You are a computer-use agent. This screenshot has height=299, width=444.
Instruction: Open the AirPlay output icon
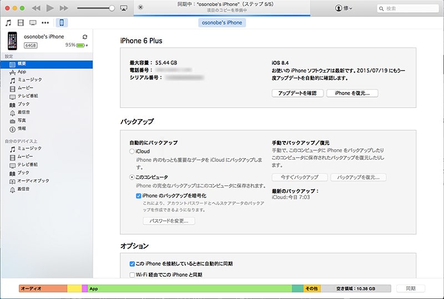pyautogui.click(x=124, y=8)
